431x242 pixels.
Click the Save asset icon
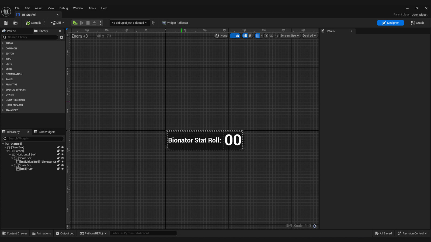point(6,23)
